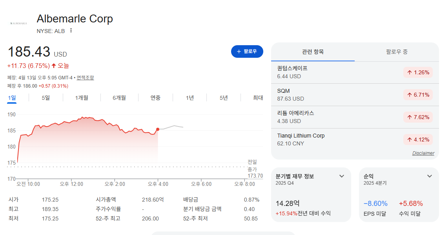Switch chart to the 6개월 range
Viewport: 441px width, 235px height.
[x=119, y=98]
